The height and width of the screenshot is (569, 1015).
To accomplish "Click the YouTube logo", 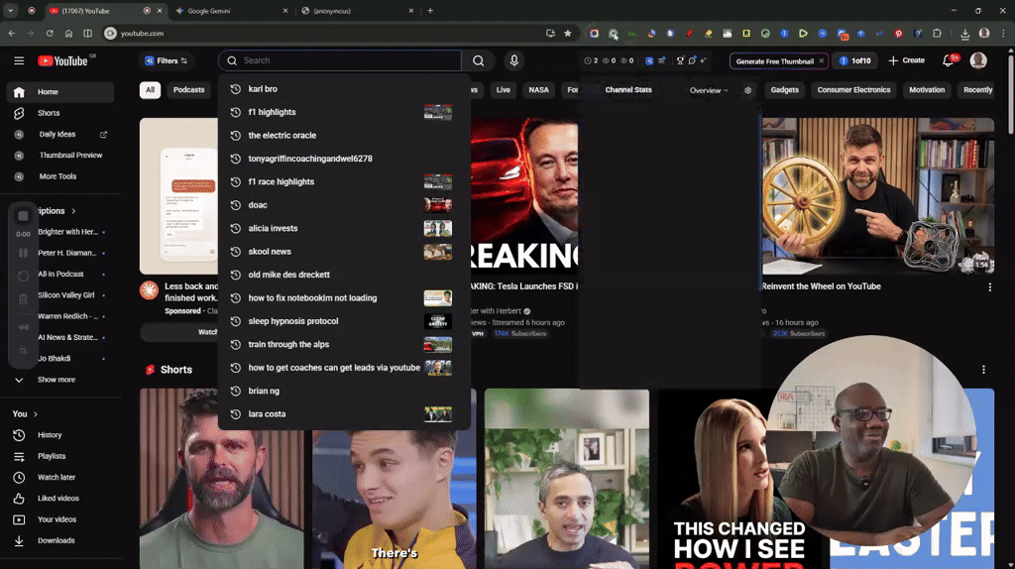I will [x=62, y=60].
